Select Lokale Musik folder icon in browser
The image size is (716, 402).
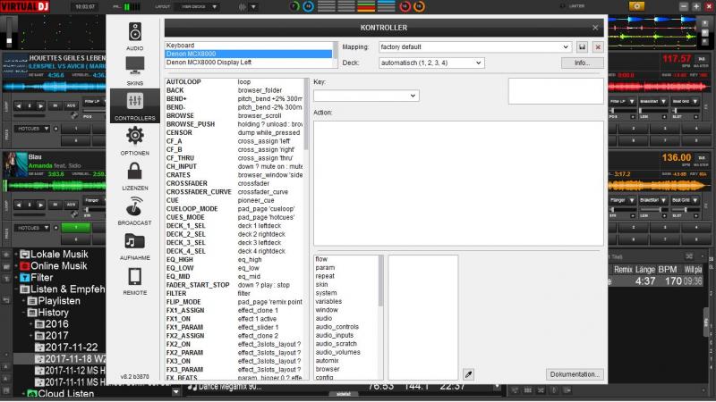point(24,255)
